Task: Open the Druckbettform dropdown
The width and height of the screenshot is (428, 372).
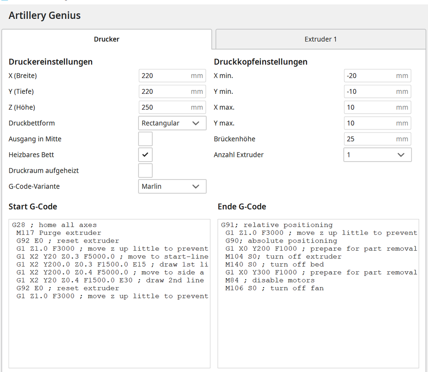Action: pos(172,123)
